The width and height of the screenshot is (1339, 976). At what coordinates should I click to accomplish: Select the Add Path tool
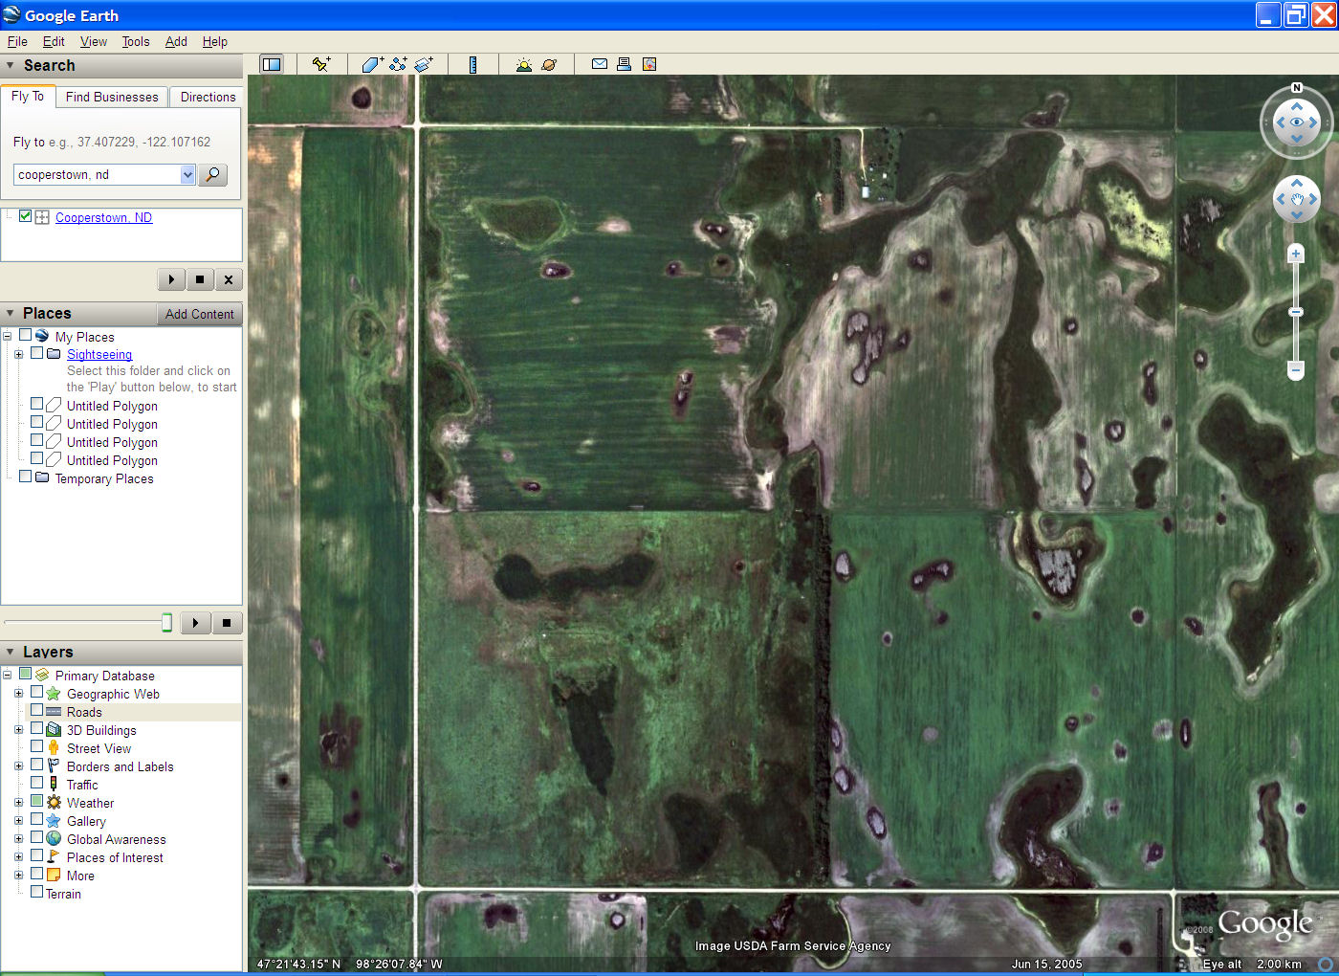(398, 64)
